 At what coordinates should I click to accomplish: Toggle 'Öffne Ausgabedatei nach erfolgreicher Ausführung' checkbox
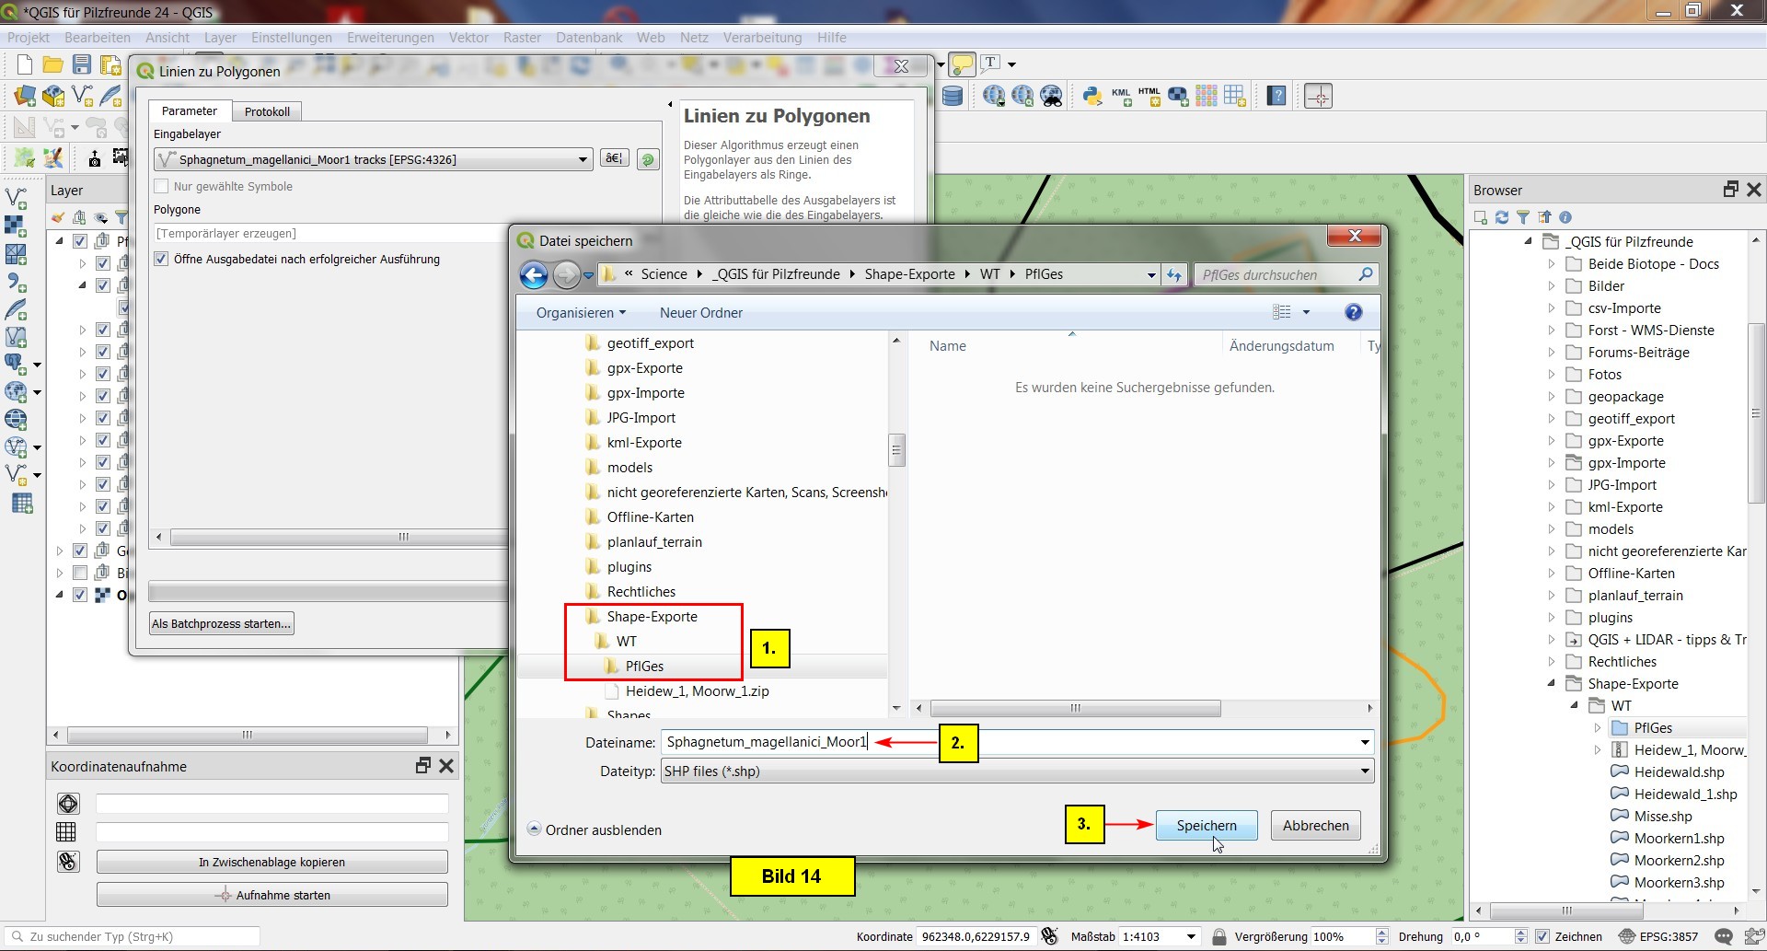coord(162,259)
